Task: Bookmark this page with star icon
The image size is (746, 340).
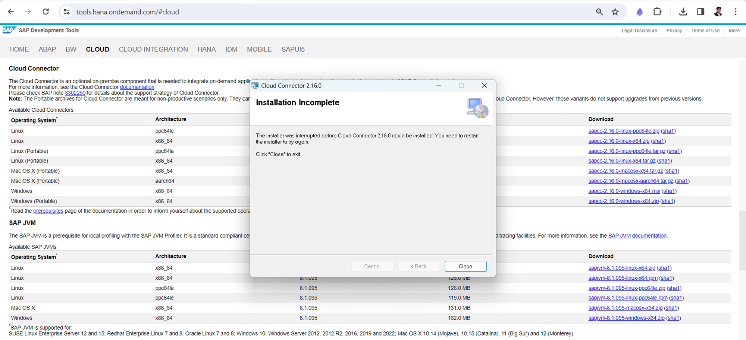Action: pyautogui.click(x=615, y=12)
